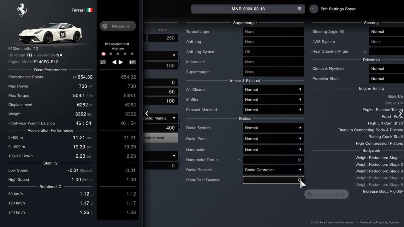
Task: Click the Handbrake Torque value field
Action: click(x=273, y=160)
